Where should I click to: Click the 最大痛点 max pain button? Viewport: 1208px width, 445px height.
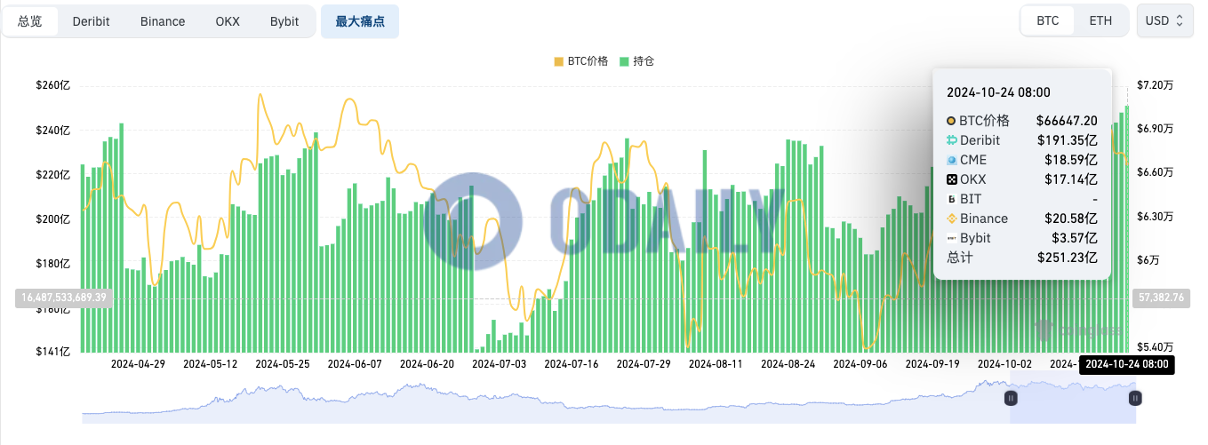click(360, 21)
